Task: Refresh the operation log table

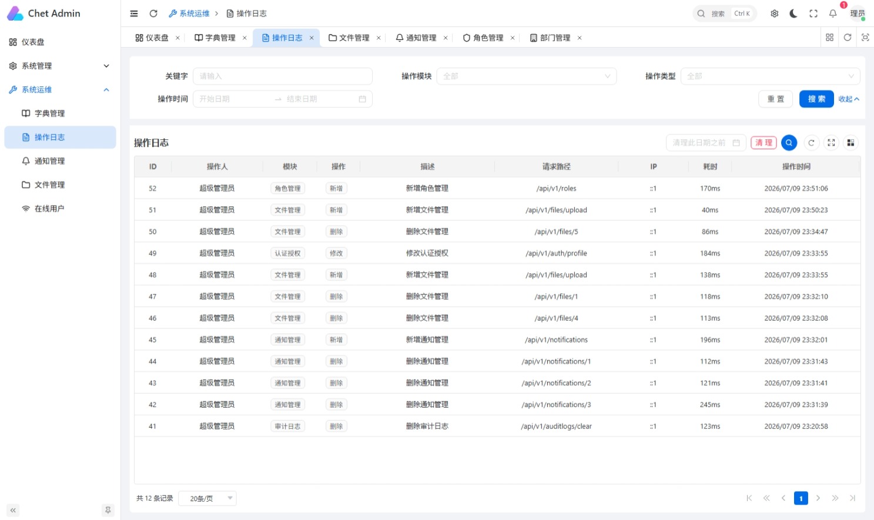Action: [x=811, y=143]
